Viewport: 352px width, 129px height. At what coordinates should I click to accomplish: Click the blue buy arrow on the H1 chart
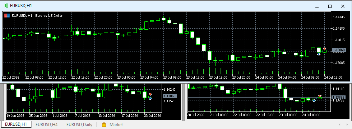pos(319,54)
